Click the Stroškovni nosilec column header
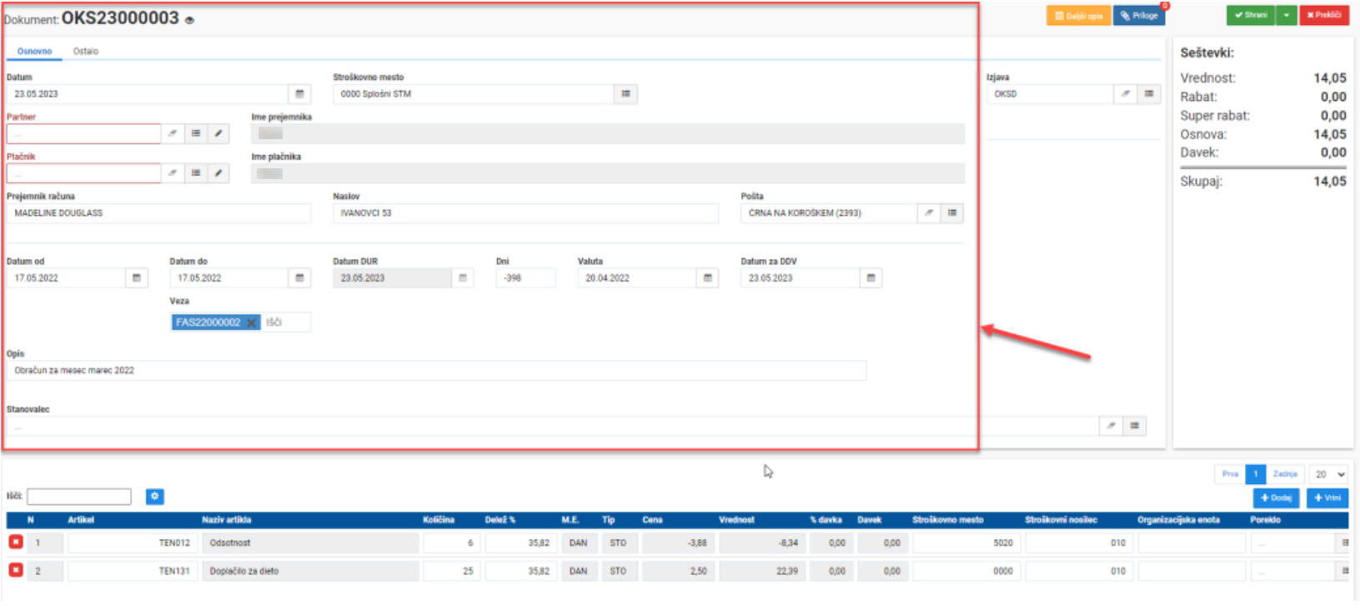The image size is (1360, 610). point(1061,520)
